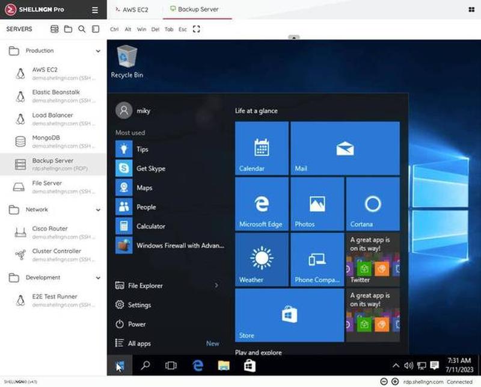The image size is (481, 387).
Task: Send Ctrl key to remote session
Action: 114,29
